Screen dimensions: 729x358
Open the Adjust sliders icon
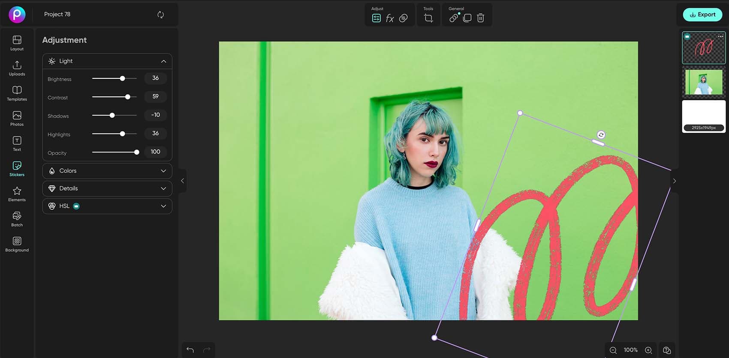[376, 18]
